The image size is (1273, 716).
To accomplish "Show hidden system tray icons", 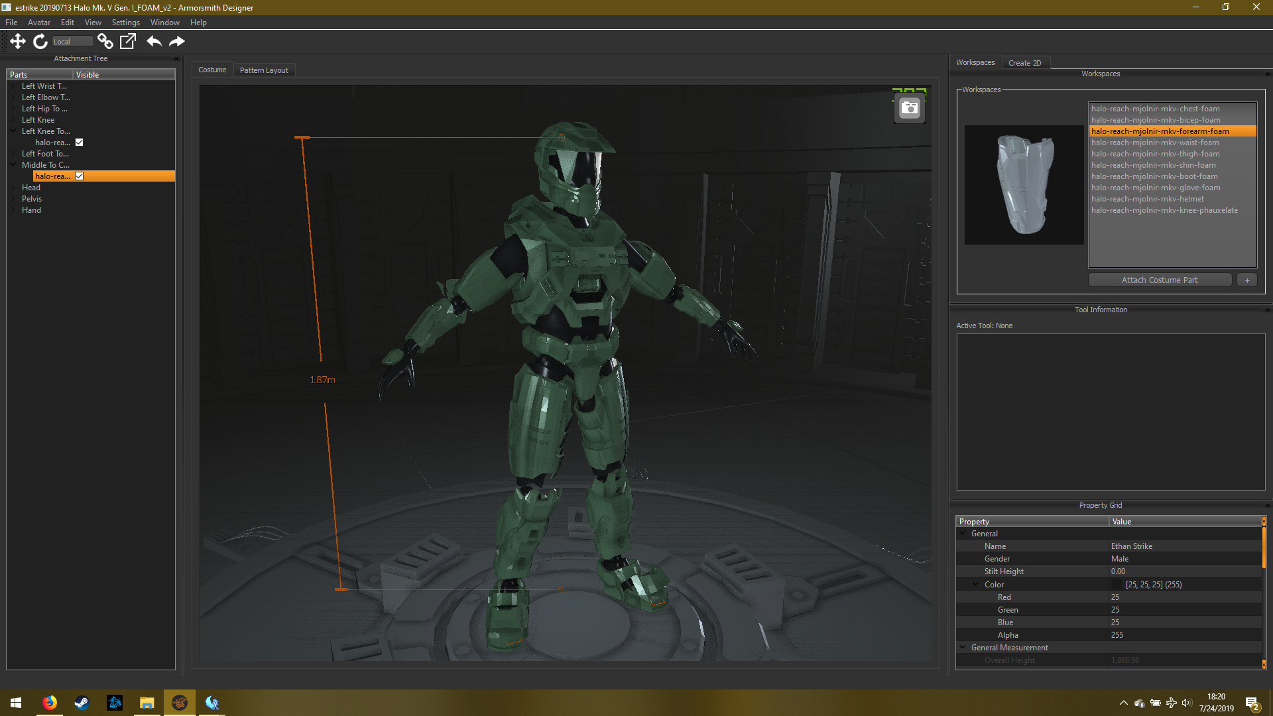I will 1124,703.
